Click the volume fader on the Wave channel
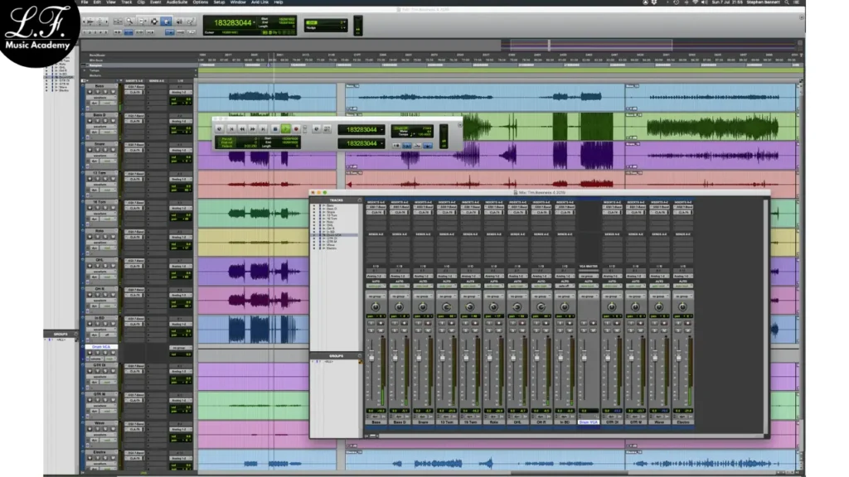The width and height of the screenshot is (849, 477). tap(653, 358)
